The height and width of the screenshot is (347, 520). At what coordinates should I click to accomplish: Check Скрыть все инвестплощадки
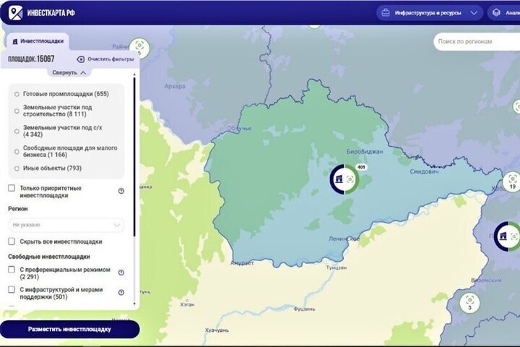[x=12, y=241]
